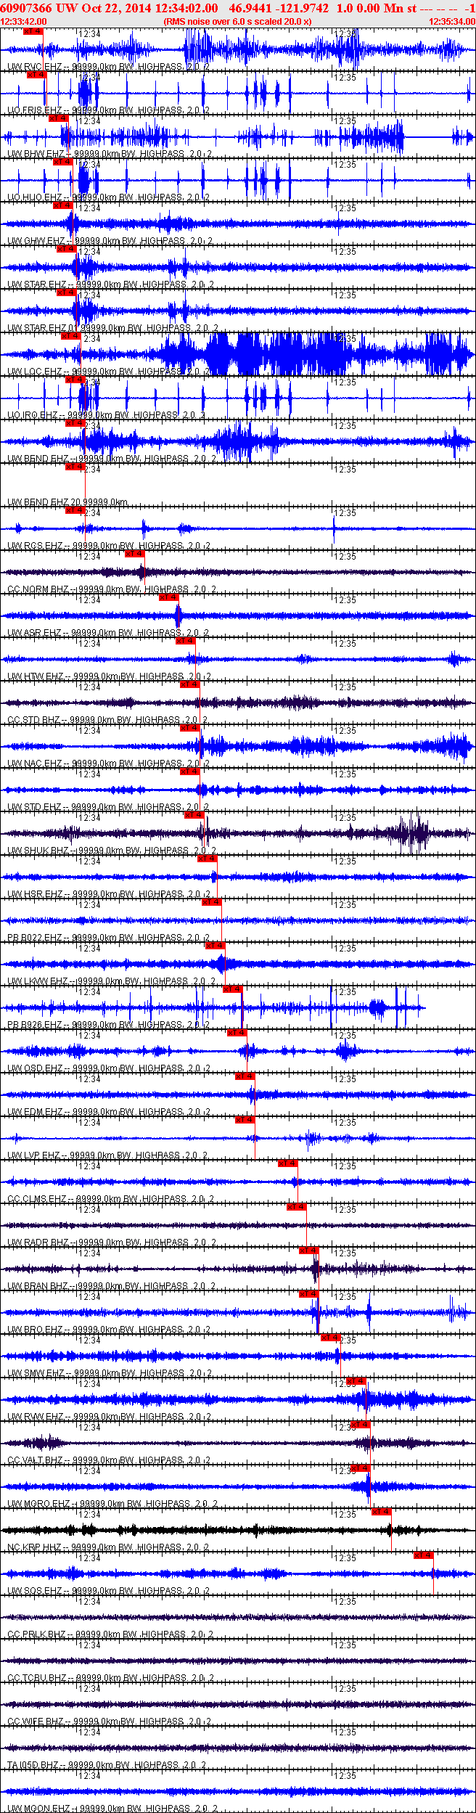Viewport: 476px width, 1813px height.
Task: Click the event ID text 60907366 in the header
Action: click(x=26, y=8)
